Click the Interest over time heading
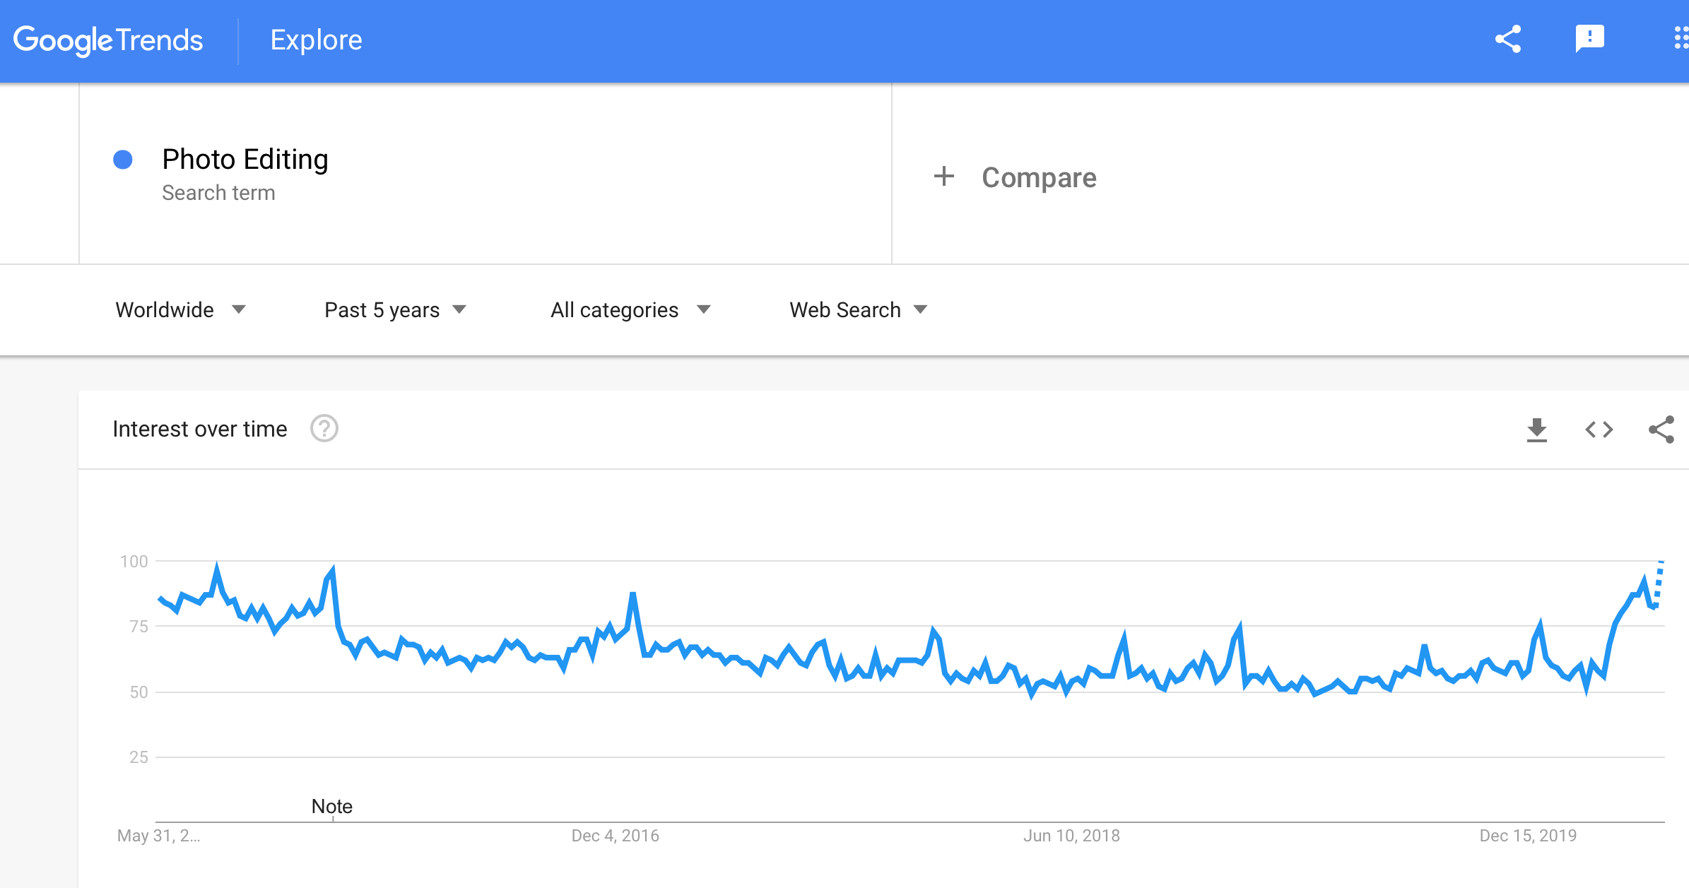The image size is (1689, 888). 200,429
